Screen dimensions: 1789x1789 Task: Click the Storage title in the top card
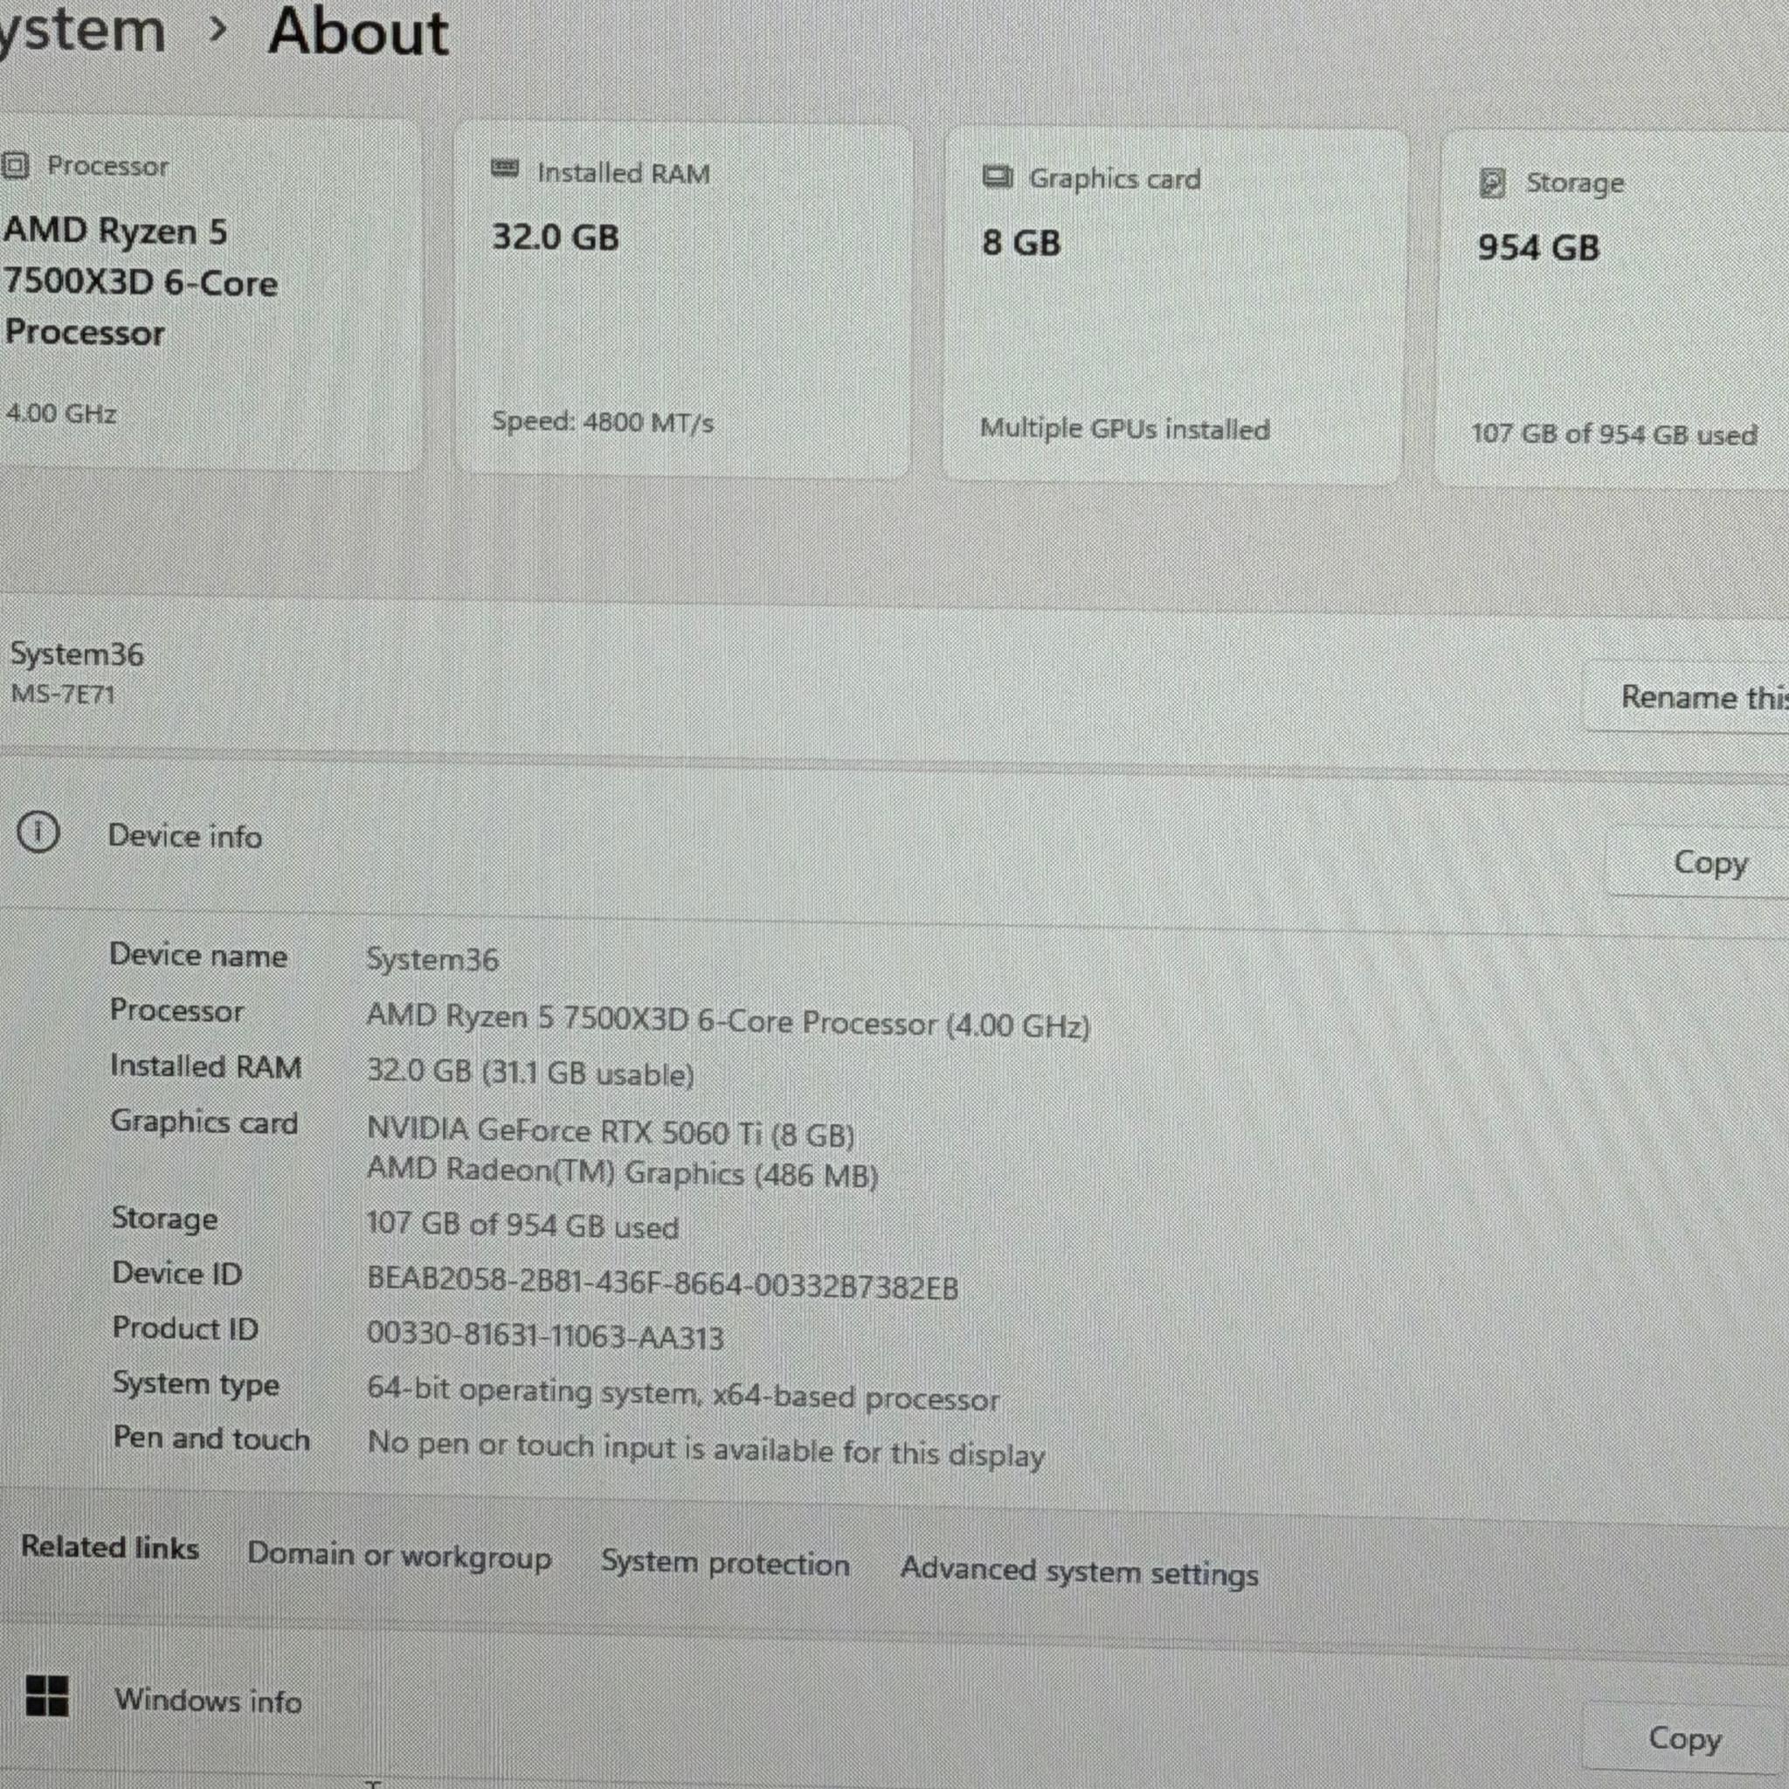[1575, 183]
